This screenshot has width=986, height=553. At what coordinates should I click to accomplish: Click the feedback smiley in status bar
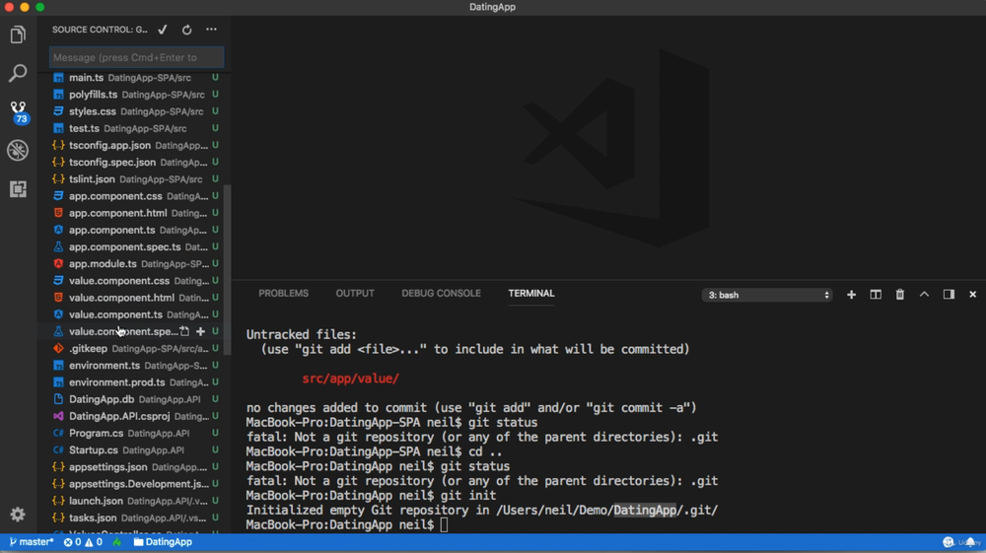[x=949, y=542]
